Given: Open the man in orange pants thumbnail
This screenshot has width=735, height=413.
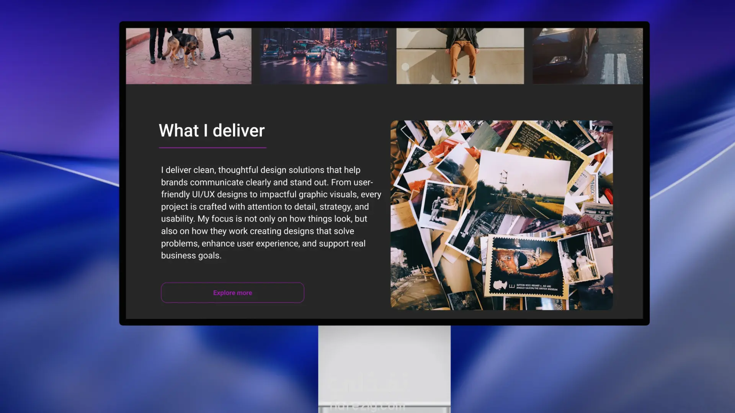Looking at the screenshot, I should [x=460, y=55].
